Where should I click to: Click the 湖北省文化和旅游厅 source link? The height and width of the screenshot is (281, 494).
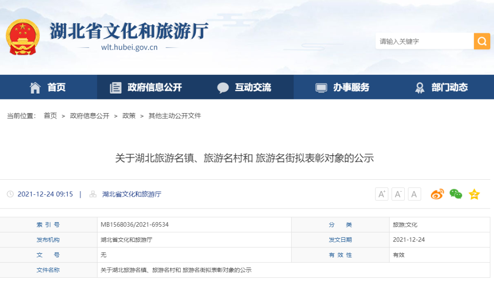click(132, 194)
